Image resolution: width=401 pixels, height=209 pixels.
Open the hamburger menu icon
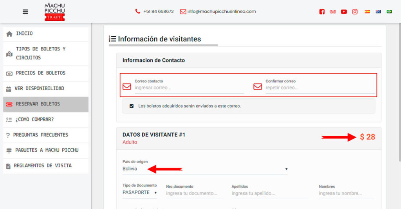(25, 12)
